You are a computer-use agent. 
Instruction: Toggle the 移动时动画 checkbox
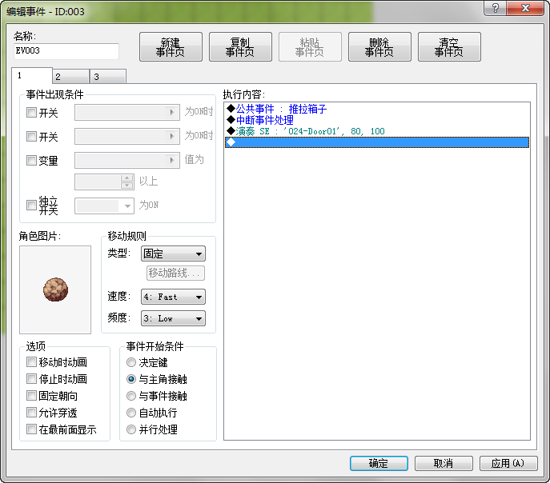point(31,361)
